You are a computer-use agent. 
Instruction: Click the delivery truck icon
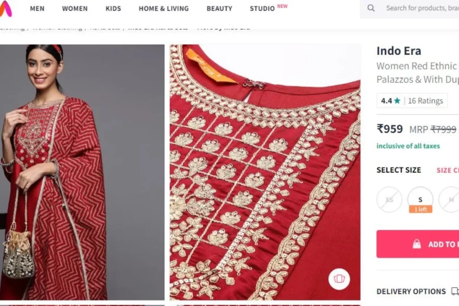tap(455, 291)
